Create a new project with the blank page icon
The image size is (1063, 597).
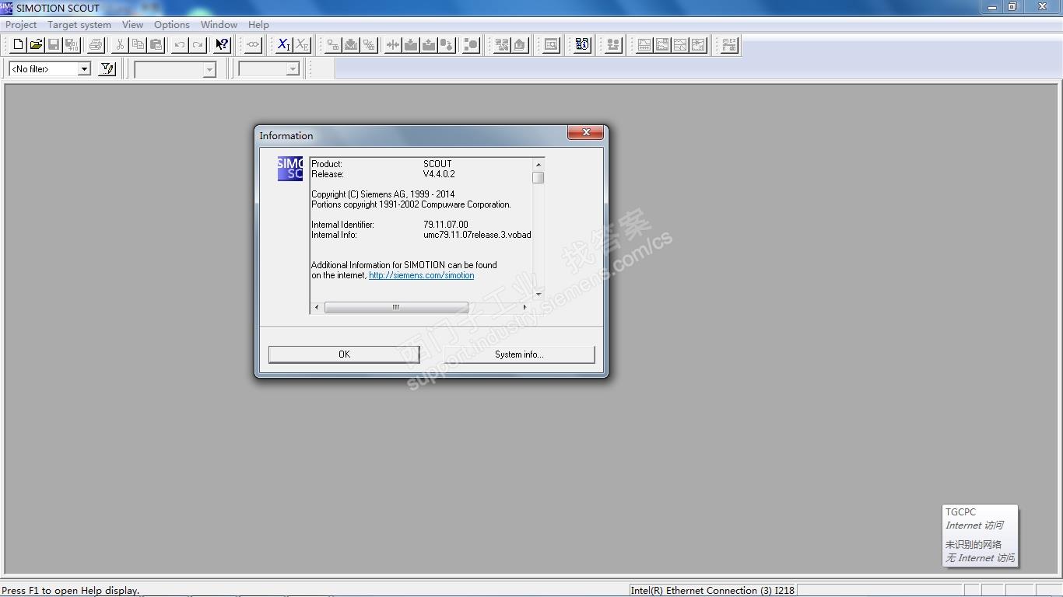pos(18,45)
